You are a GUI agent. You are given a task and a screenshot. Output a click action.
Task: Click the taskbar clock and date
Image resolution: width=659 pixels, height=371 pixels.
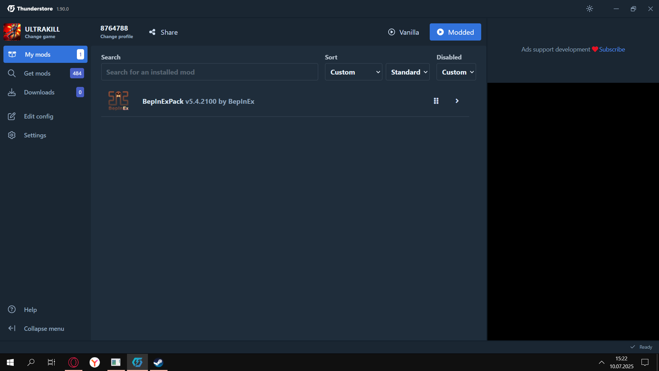click(622, 362)
